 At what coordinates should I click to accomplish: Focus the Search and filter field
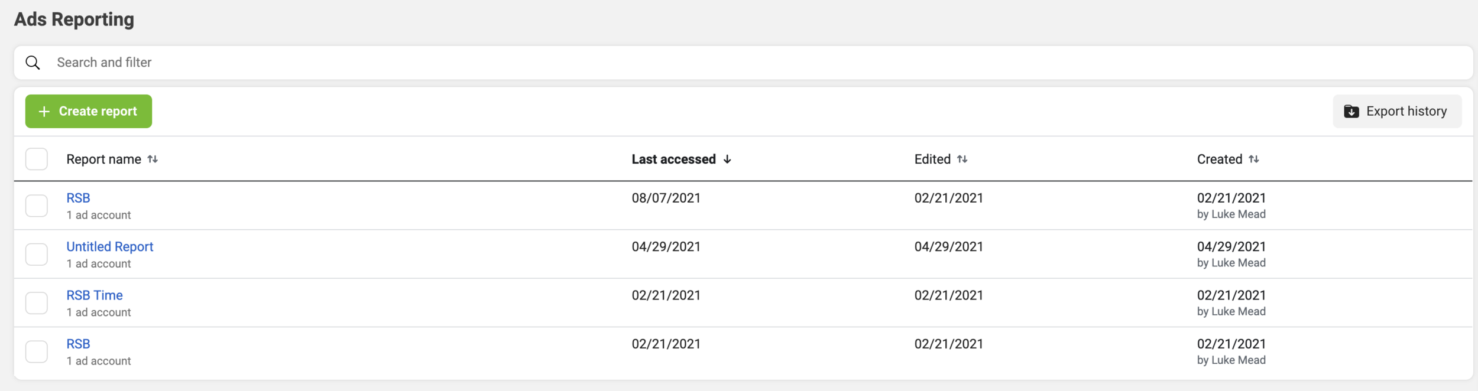coord(743,63)
